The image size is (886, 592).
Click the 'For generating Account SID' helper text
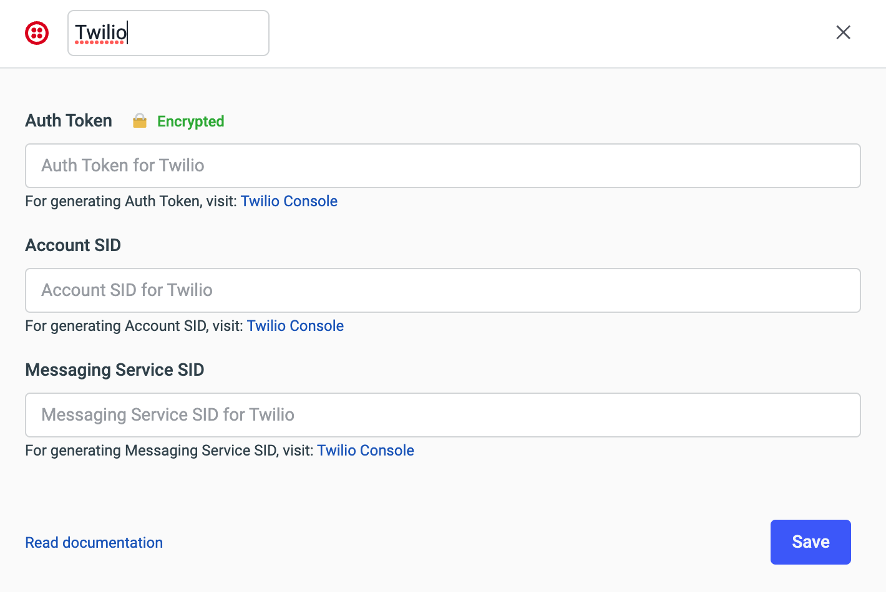coord(134,326)
